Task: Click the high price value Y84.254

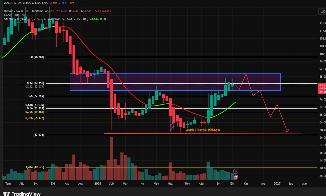Action: point(62,11)
